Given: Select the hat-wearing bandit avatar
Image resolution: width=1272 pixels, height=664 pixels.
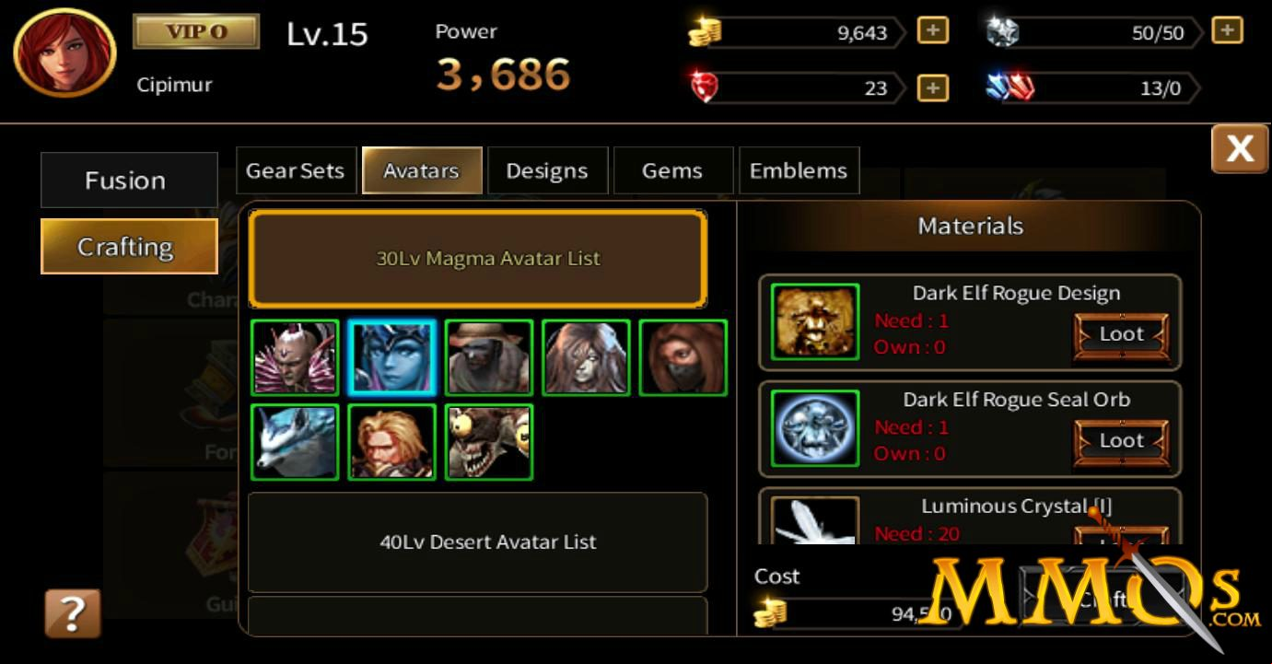Looking at the screenshot, I should (489, 357).
